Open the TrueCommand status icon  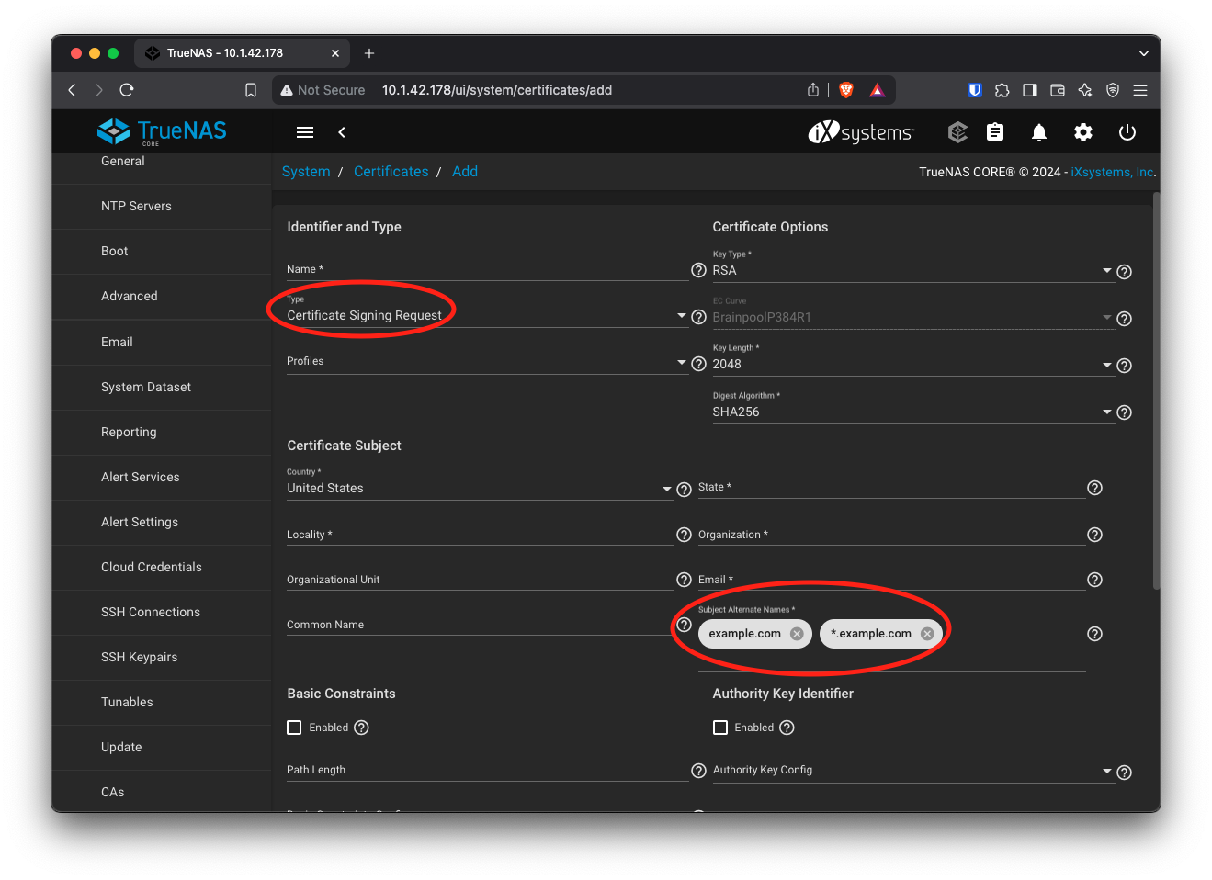point(957,132)
